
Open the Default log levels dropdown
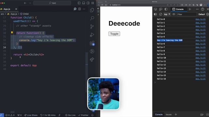[x=201, y=14]
